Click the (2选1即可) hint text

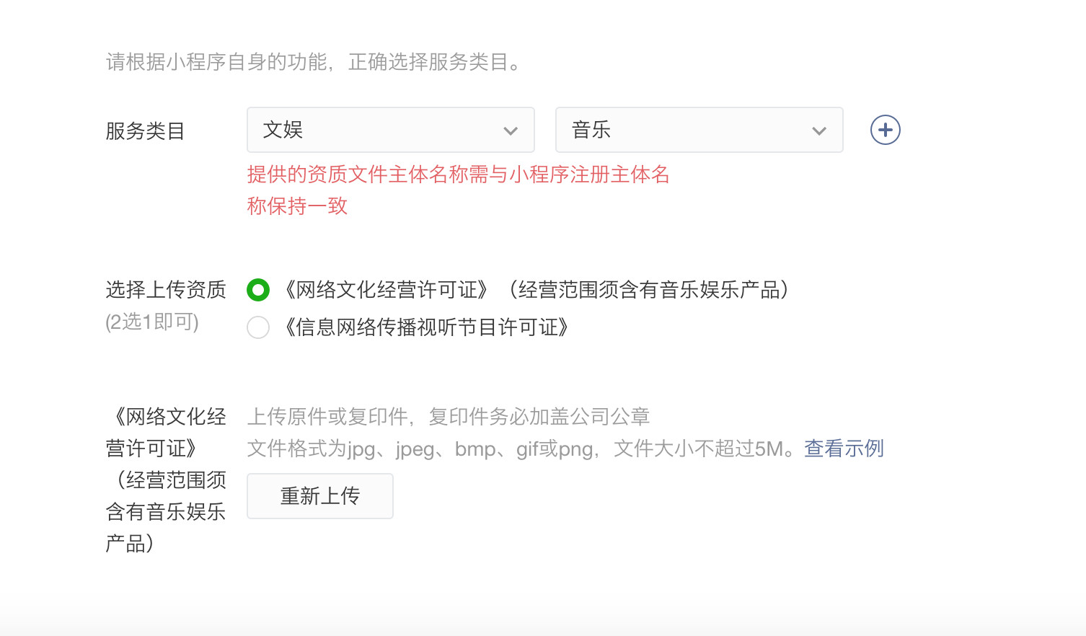point(152,322)
